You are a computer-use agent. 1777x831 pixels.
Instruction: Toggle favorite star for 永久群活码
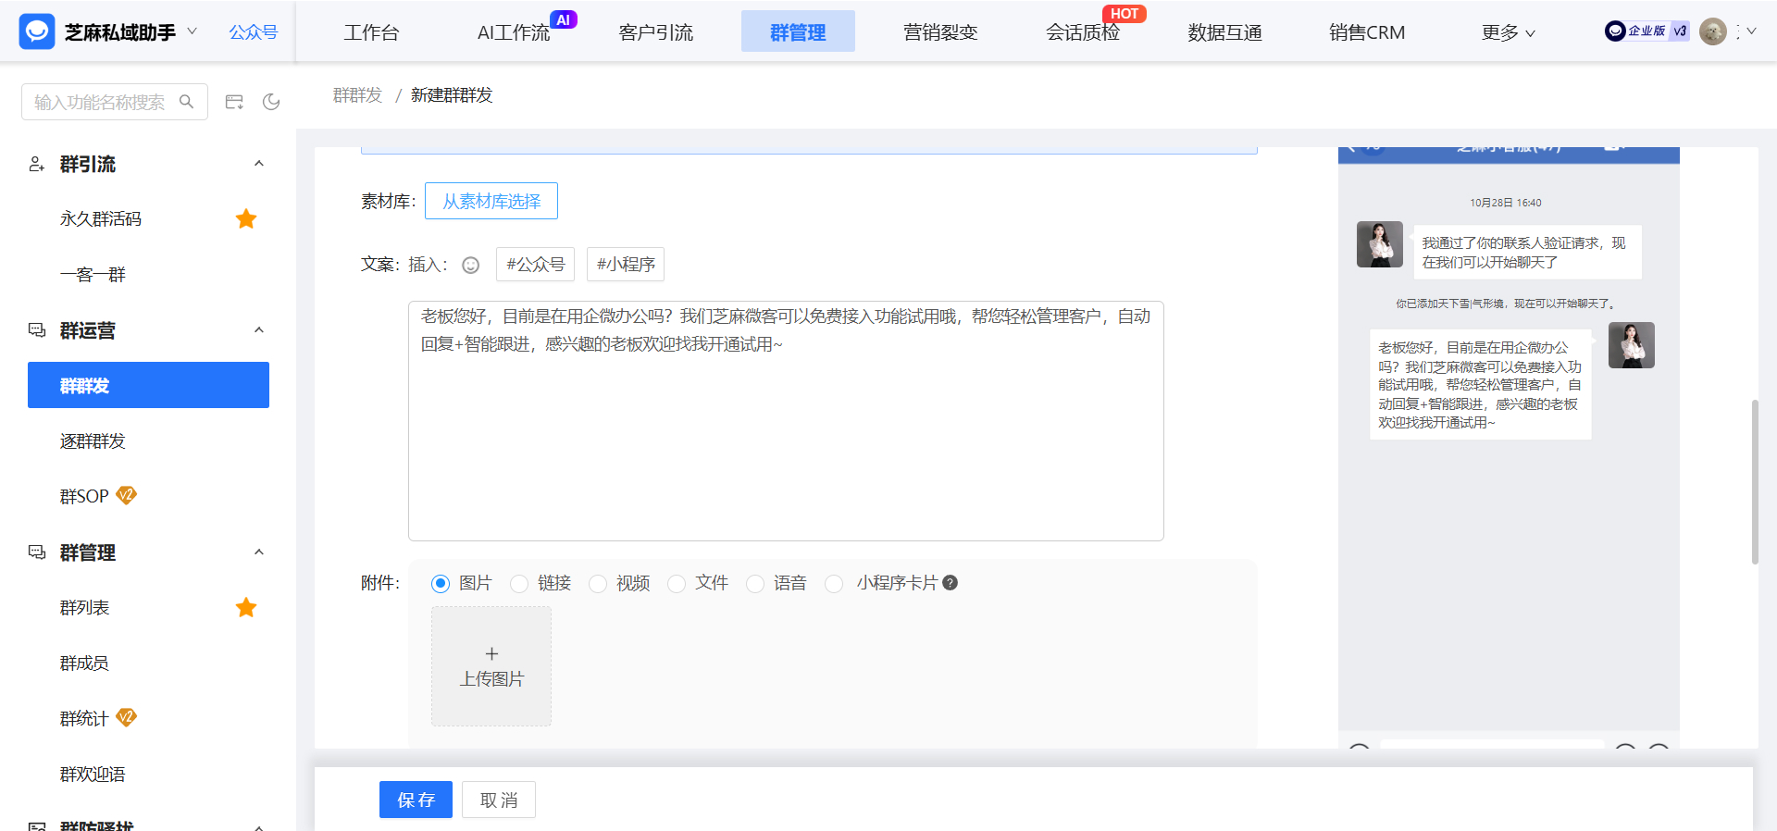[246, 219]
